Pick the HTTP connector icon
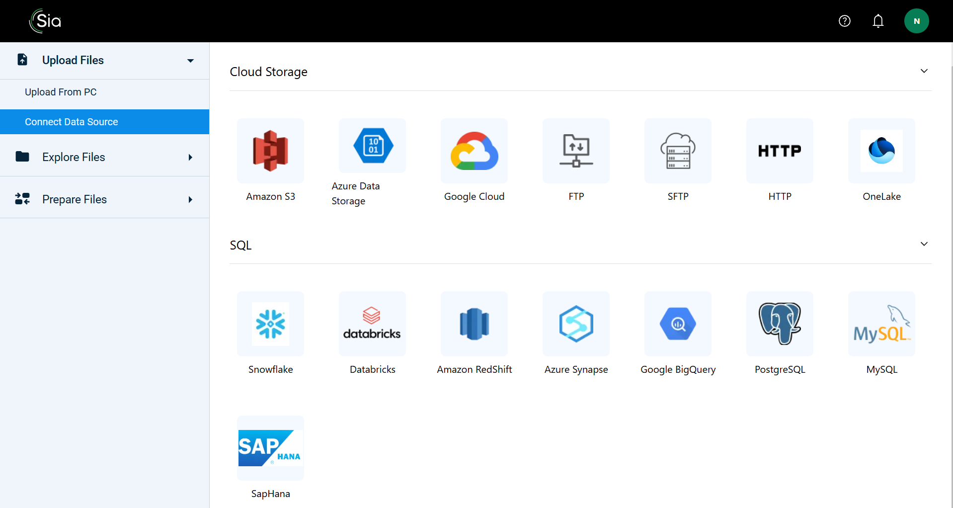This screenshot has width=953, height=508. click(780, 151)
